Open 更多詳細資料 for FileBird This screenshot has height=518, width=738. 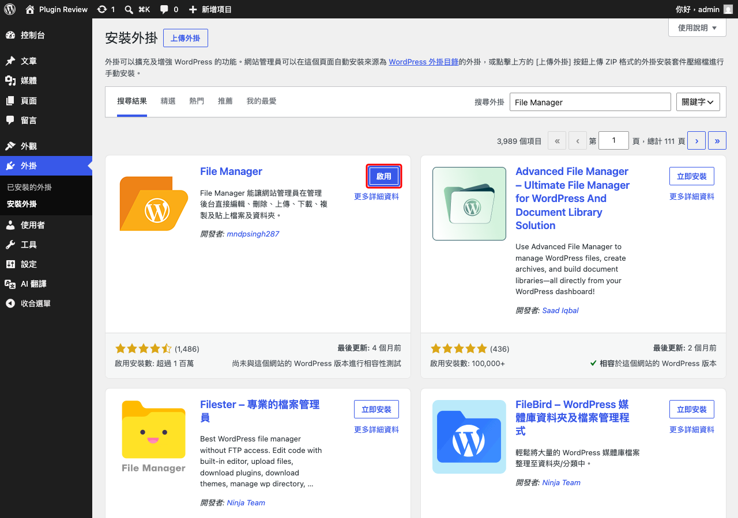tap(692, 429)
